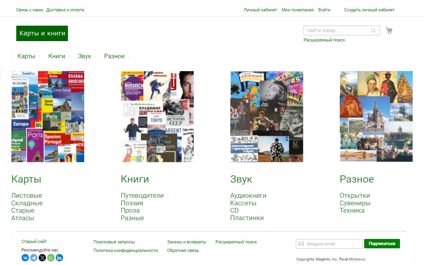Screen dimensions: 424x265
Task: Open the Разное navigation menu item
Action: point(114,56)
